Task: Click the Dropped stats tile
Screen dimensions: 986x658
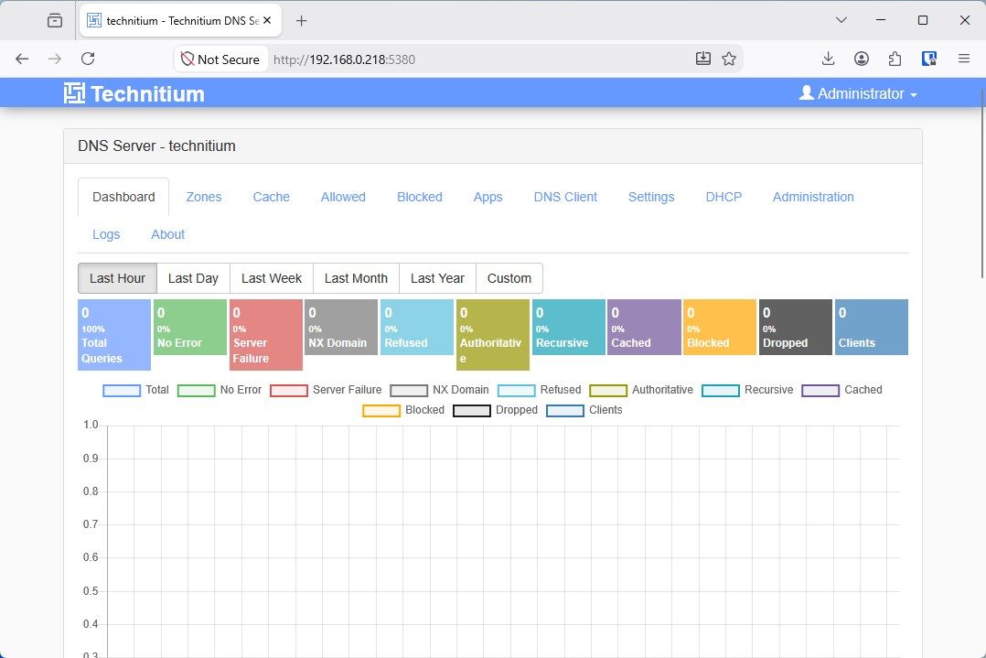Action: point(796,327)
